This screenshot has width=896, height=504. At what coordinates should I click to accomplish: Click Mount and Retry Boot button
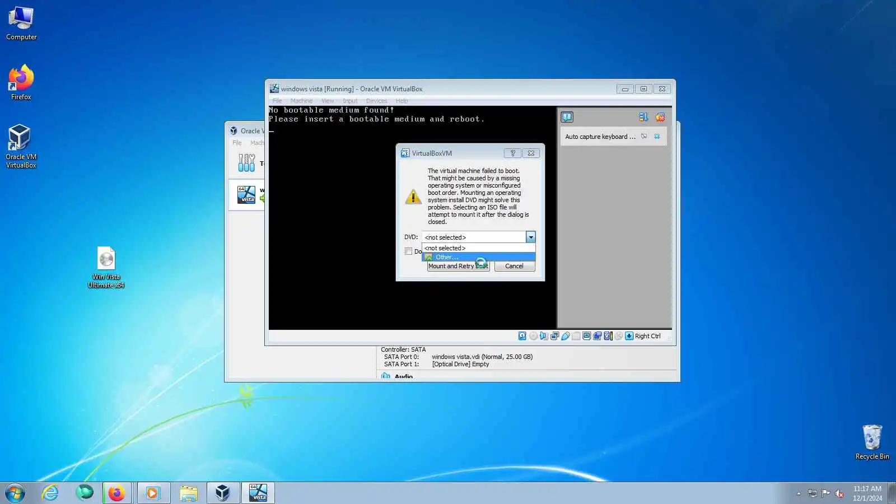tap(458, 266)
